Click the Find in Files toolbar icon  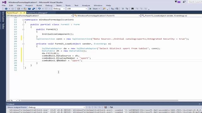104,9
